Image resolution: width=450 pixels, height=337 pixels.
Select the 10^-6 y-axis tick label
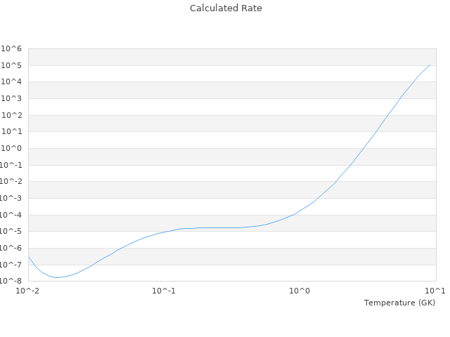[x=11, y=248]
